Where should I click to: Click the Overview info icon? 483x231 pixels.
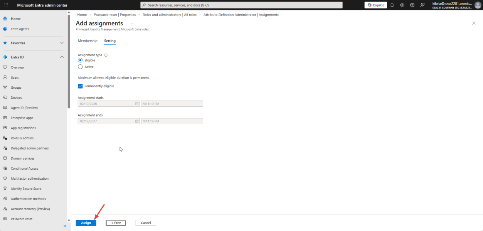pyautogui.click(x=5, y=67)
